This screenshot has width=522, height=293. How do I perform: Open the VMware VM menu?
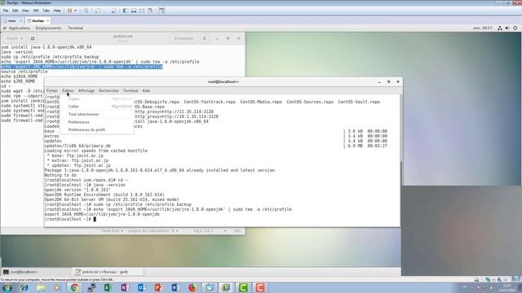click(x=36, y=11)
